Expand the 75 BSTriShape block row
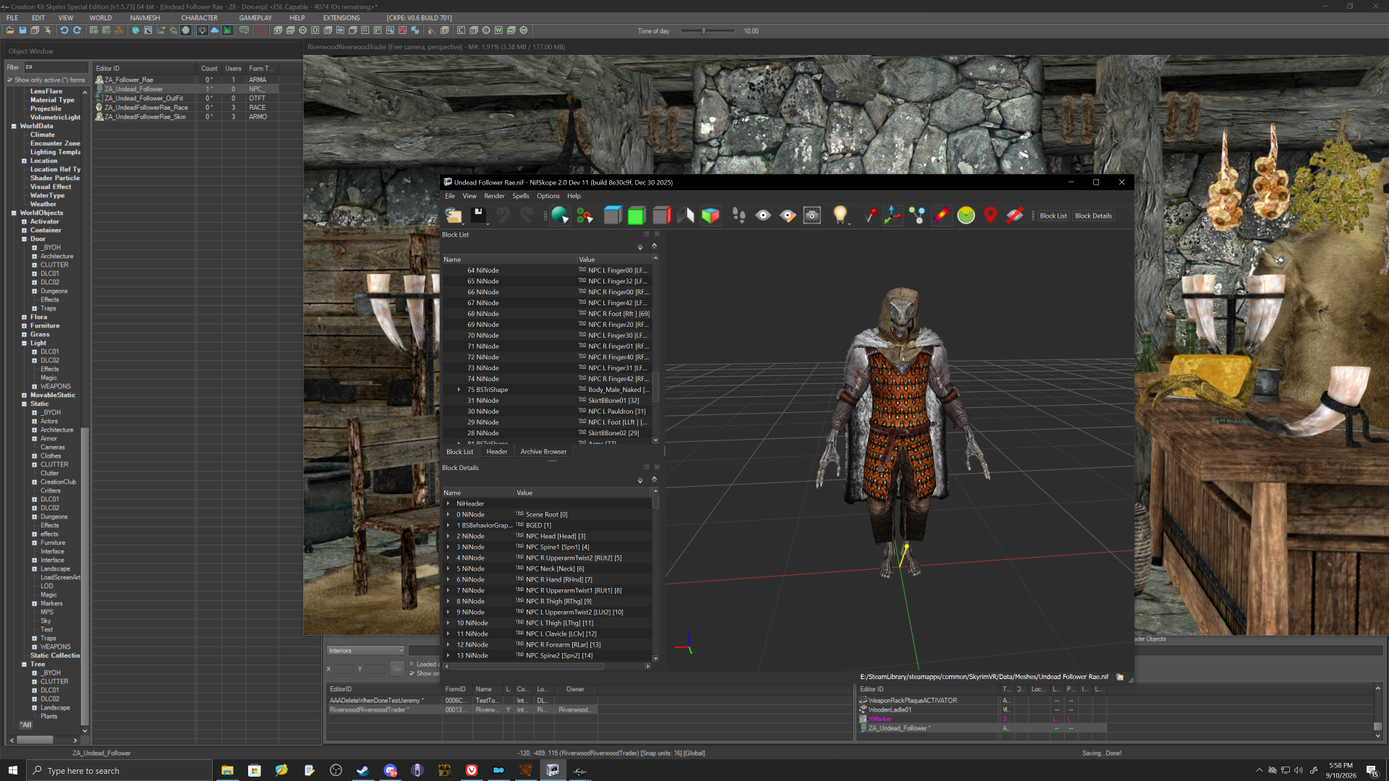 [x=459, y=390]
